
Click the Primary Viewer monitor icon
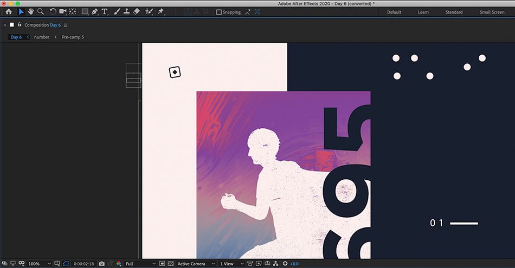coord(13,264)
